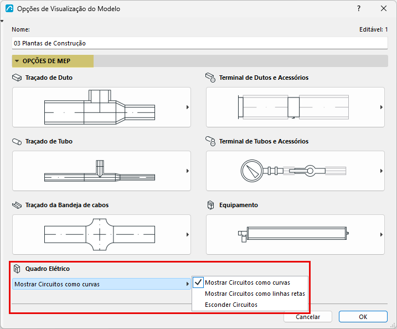Click the pipe routing preview thumbnail
The height and width of the screenshot is (329, 397).
pos(100,171)
